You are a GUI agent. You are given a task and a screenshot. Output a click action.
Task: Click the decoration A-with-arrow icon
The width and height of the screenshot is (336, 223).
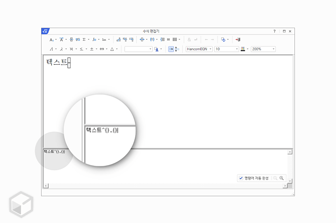[62, 39]
